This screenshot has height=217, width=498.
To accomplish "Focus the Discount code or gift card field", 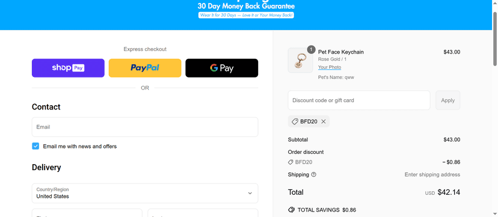I will pos(359,100).
